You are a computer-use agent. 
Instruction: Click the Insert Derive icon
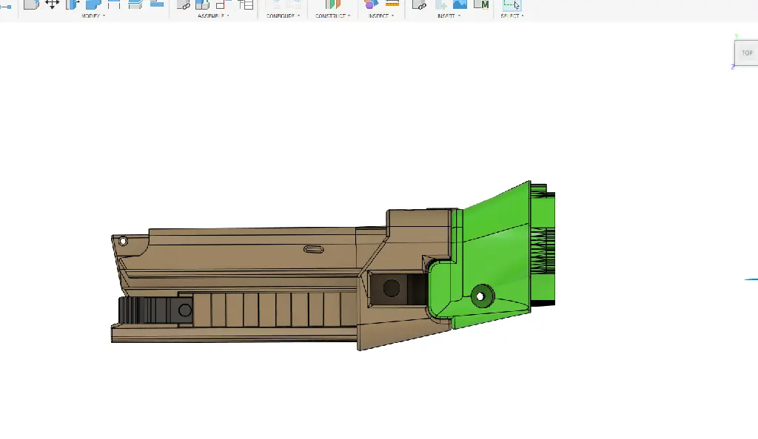[440, 4]
